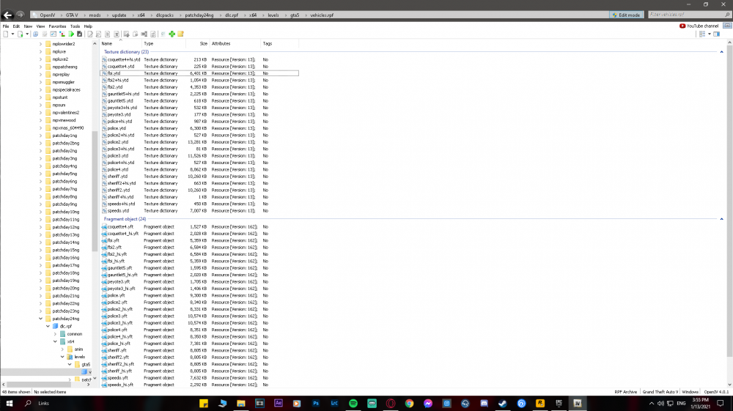Viewport: 733px width, 411px height.
Task: Expand the mplowrider2 tree folder
Action: point(40,44)
